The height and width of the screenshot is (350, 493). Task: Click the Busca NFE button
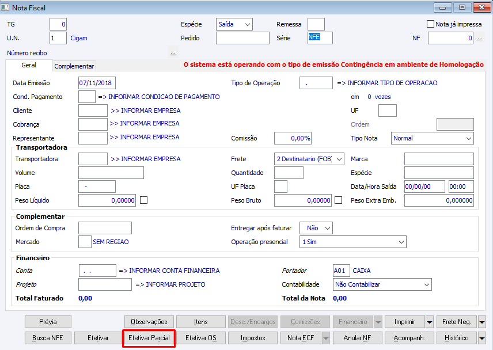pos(48,338)
